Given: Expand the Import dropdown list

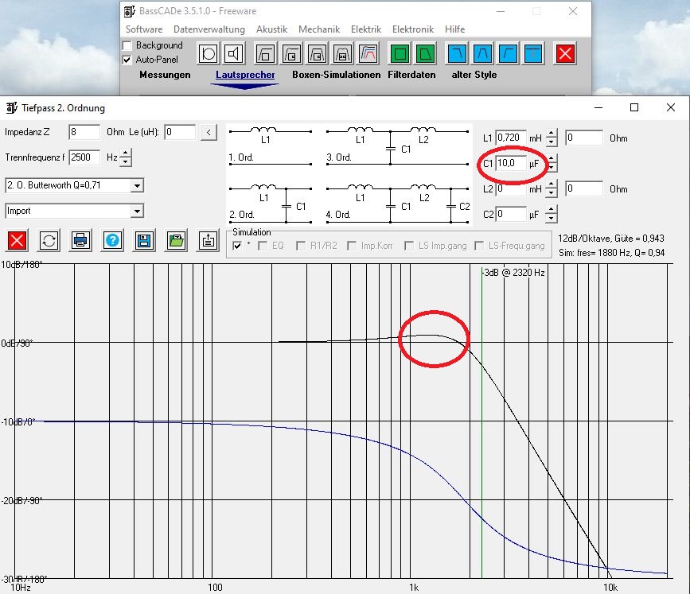Looking at the screenshot, I should coord(137,211).
